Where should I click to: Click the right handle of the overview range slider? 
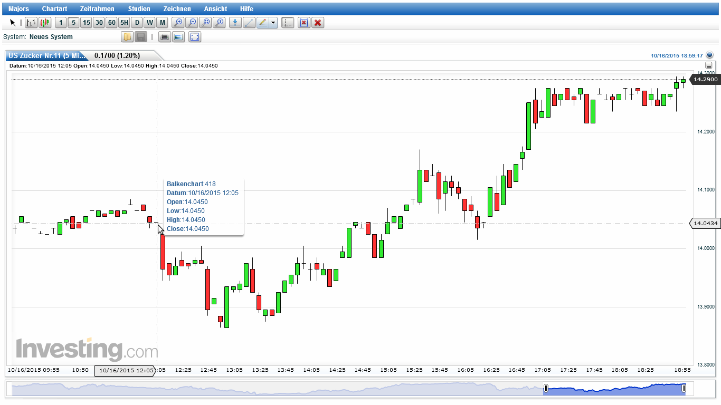click(684, 389)
